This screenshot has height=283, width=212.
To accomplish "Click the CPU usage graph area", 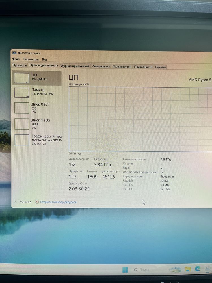I will 140,119.
